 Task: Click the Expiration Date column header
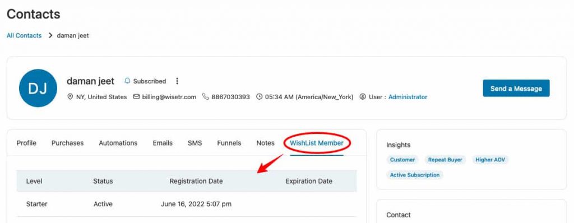[x=309, y=181]
